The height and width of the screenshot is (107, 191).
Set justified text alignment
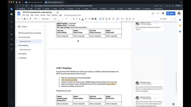point(109,19)
